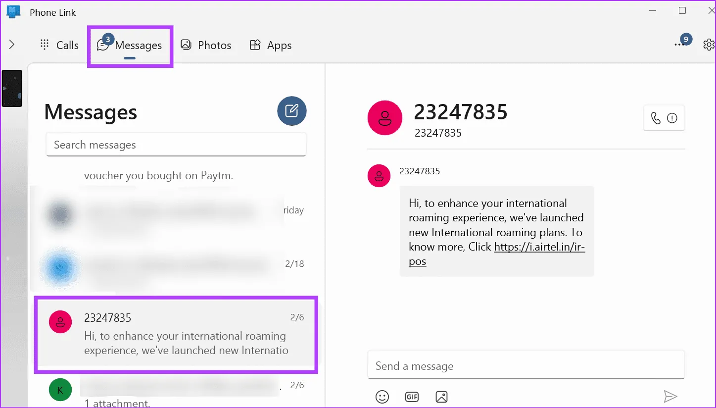Attach an image to the message

click(441, 397)
